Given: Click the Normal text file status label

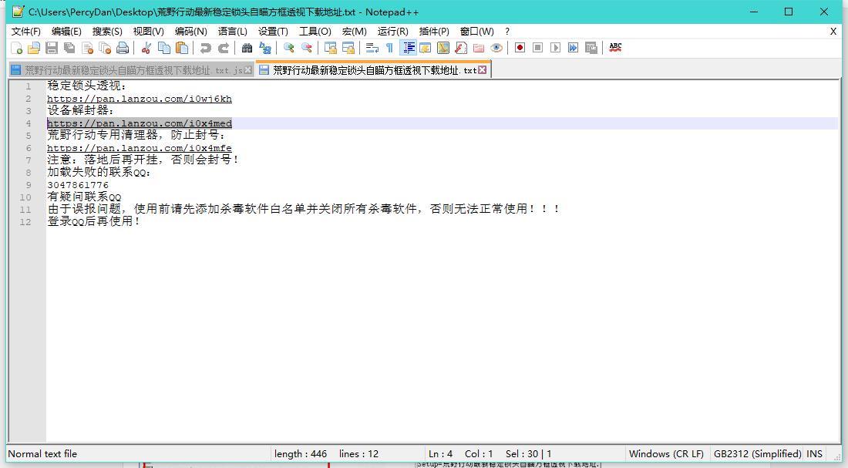Looking at the screenshot, I should (x=42, y=454).
